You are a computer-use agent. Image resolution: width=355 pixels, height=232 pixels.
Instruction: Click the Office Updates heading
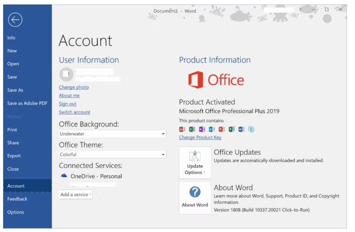point(237,152)
